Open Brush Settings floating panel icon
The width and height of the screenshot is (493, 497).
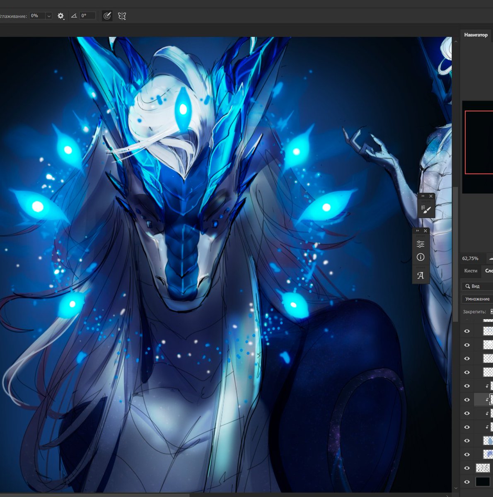click(426, 210)
